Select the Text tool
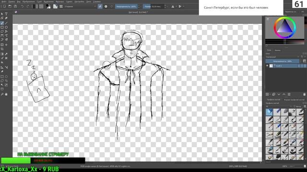Image resolution: width=307 pixels, height=172 pixels. (x=6, y=14)
